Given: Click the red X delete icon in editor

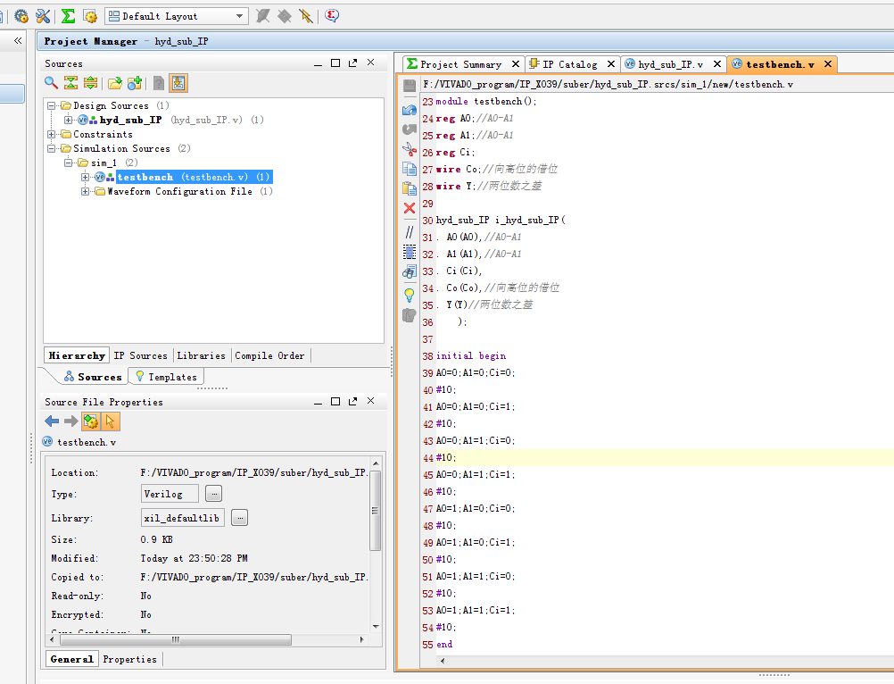Looking at the screenshot, I should (x=410, y=208).
